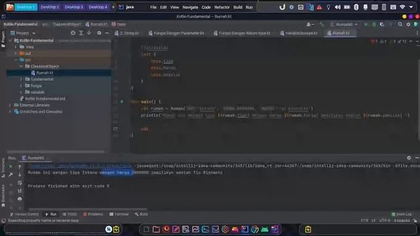420x236 pixels.
Task: Click the volume speaker icon in system tray
Action: (x=337, y=7)
